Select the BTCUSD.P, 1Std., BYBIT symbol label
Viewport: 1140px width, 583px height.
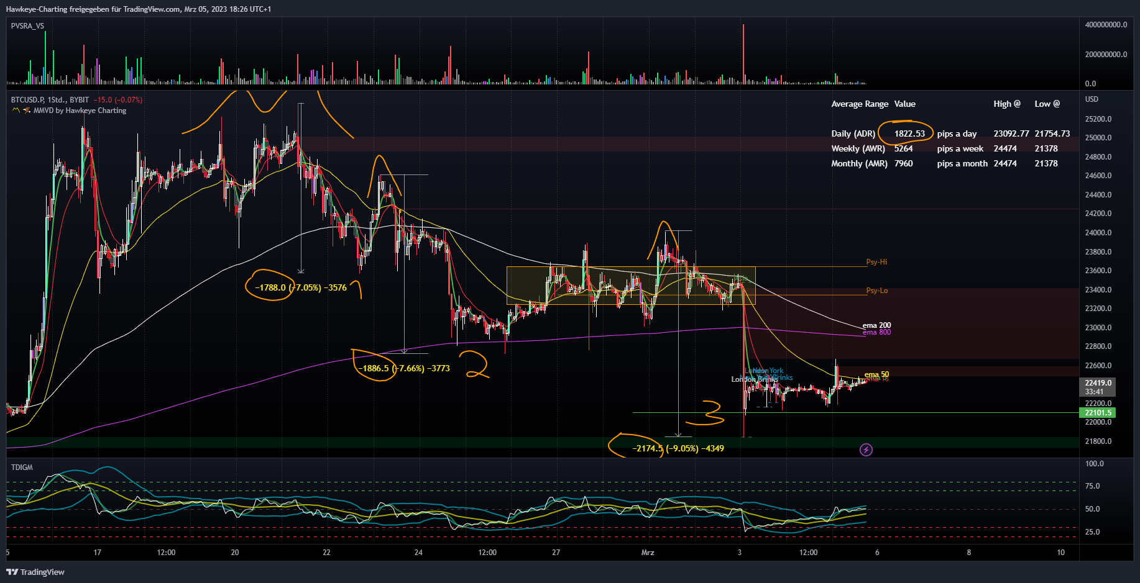click(x=50, y=100)
